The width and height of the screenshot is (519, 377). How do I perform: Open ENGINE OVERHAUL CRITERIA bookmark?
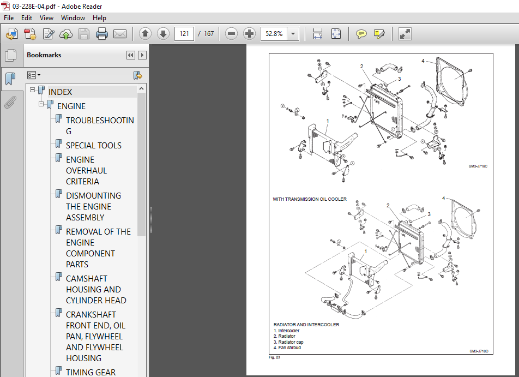coord(86,171)
